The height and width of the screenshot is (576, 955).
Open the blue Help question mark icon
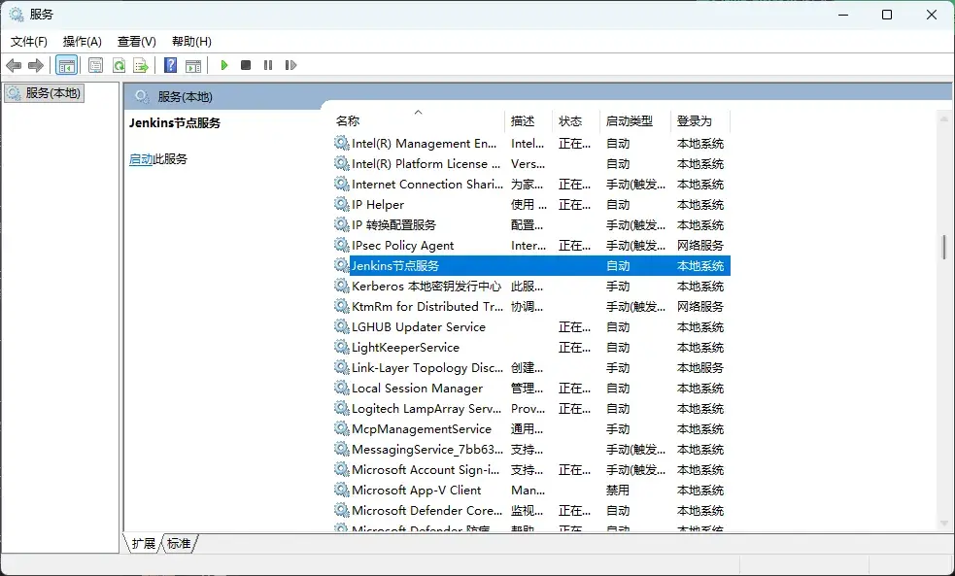(x=170, y=65)
